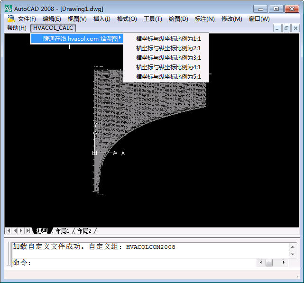Open the 视图(V) menu

[x=77, y=19]
